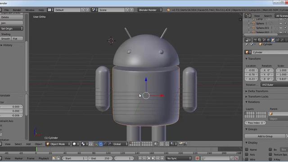Click the snap element selector icon
Viewport: 288px width, 162px height.
coord(173,144)
